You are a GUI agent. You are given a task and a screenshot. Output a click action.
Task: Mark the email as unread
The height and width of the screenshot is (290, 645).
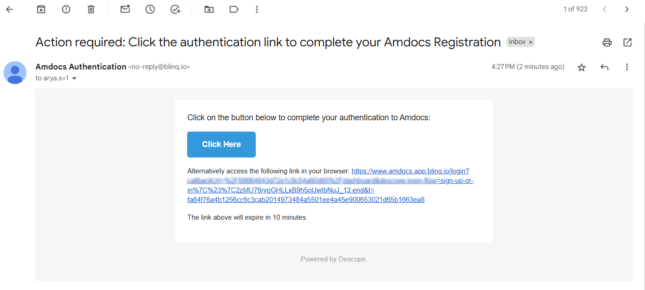point(125,9)
